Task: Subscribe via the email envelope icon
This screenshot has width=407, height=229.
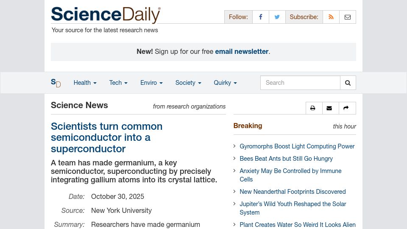Action: click(348, 17)
